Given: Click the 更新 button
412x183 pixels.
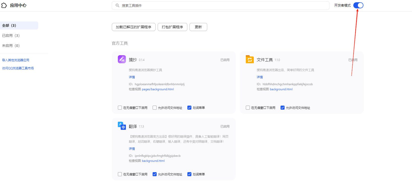Looking at the screenshot, I should point(198,27).
